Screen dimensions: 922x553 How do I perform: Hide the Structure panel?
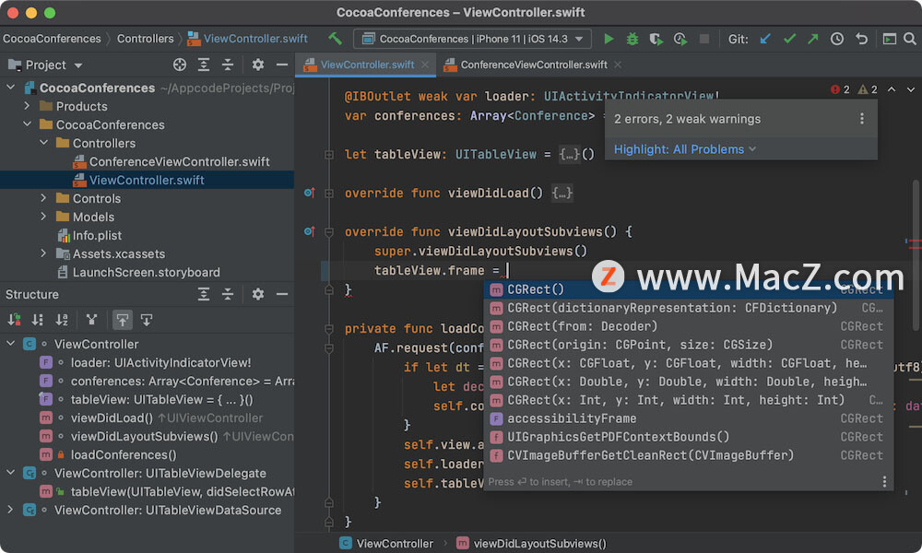[281, 294]
